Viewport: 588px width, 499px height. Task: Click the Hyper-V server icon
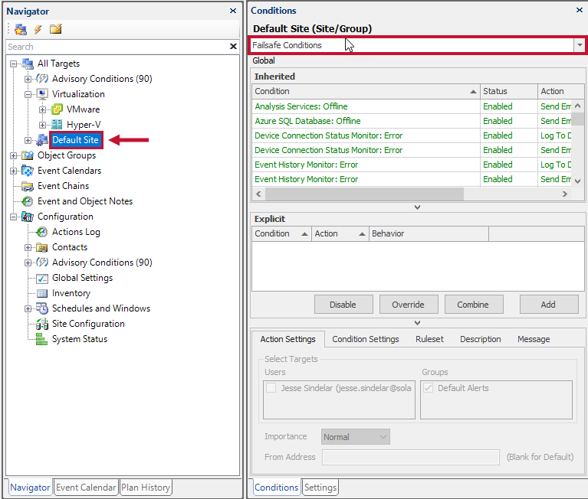(x=57, y=125)
